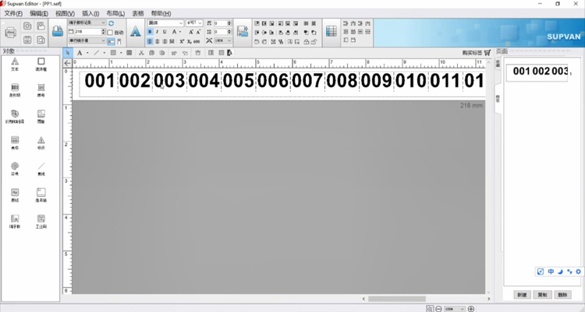Click the large text style A icon
The width and height of the screenshot is (585, 312).
(x=135, y=32)
